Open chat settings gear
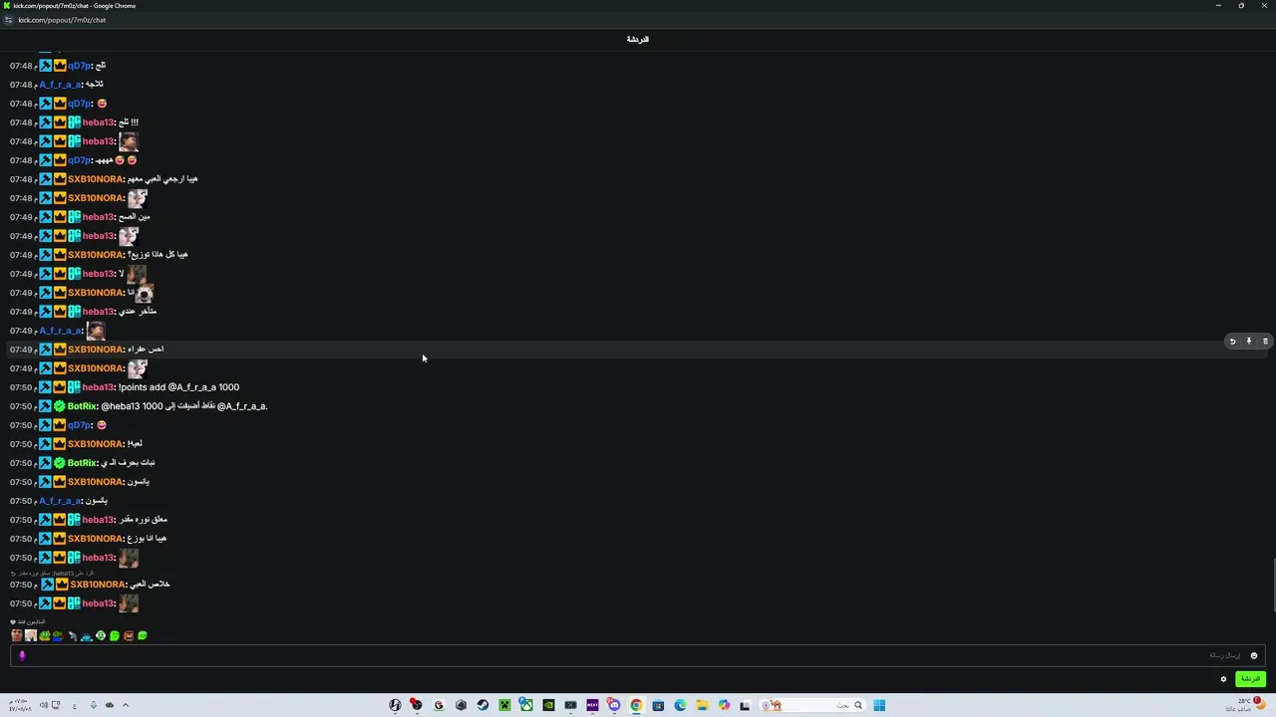1276x717 pixels. coord(1223,679)
